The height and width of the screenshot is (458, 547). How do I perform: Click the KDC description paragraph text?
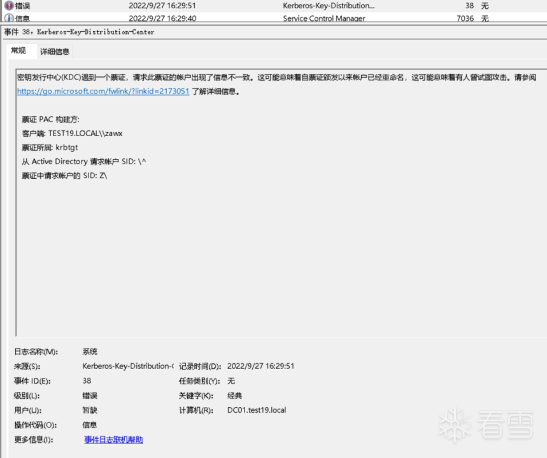click(x=276, y=85)
